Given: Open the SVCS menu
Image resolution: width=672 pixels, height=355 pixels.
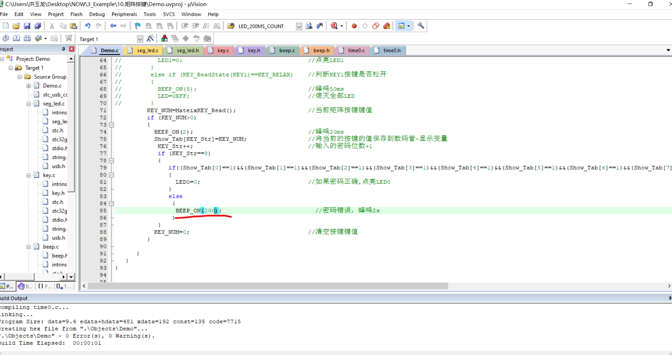Looking at the screenshot, I should [x=169, y=14].
